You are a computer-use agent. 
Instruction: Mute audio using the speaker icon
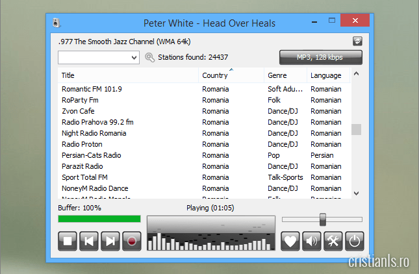click(x=312, y=241)
